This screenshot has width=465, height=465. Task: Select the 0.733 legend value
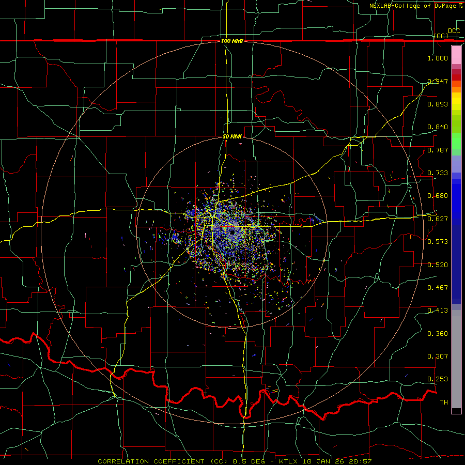tap(438, 173)
